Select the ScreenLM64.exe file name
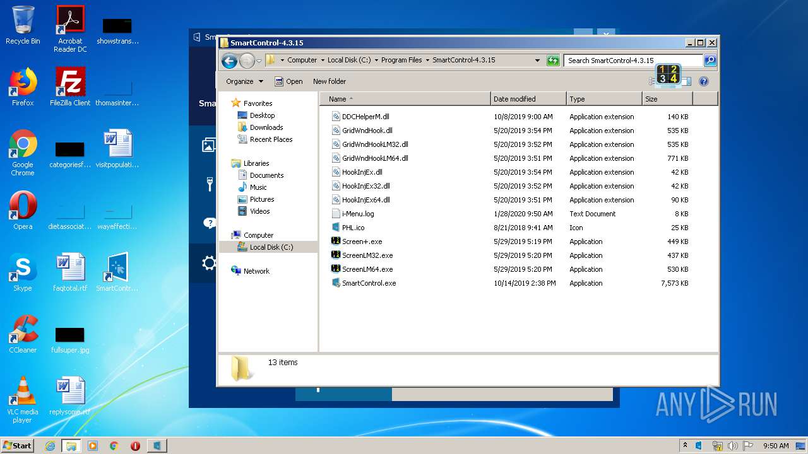This screenshot has width=808, height=454. 367,269
